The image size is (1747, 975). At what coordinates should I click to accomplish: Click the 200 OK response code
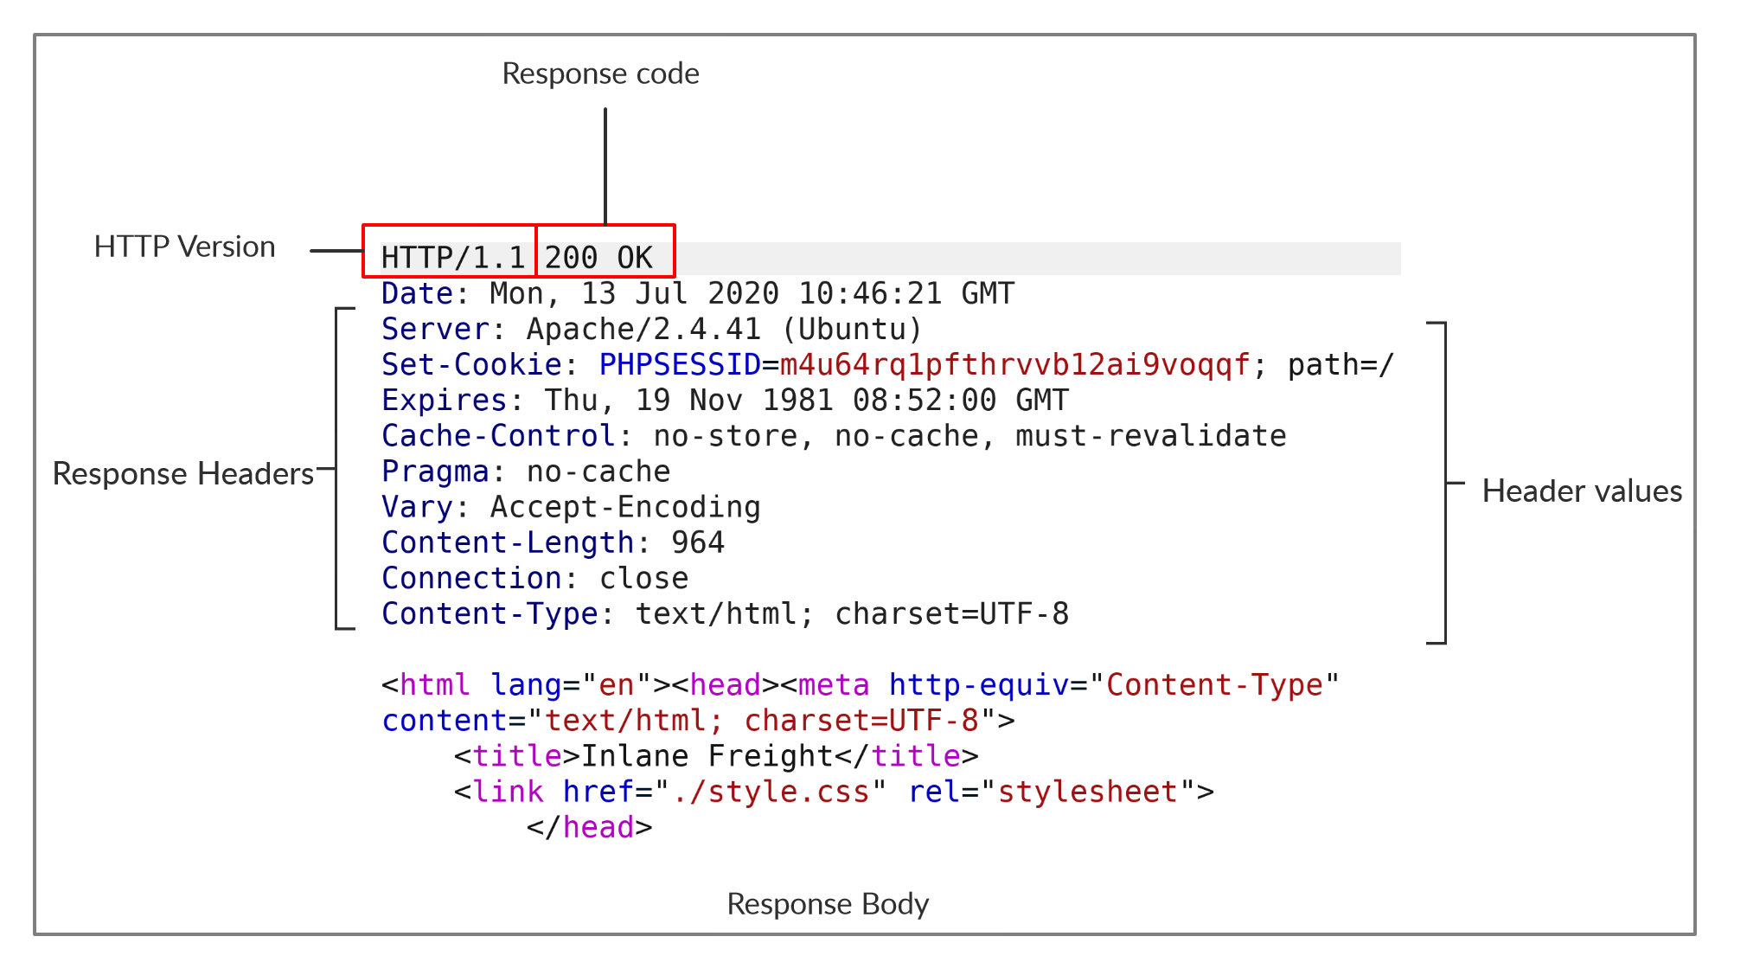(598, 257)
